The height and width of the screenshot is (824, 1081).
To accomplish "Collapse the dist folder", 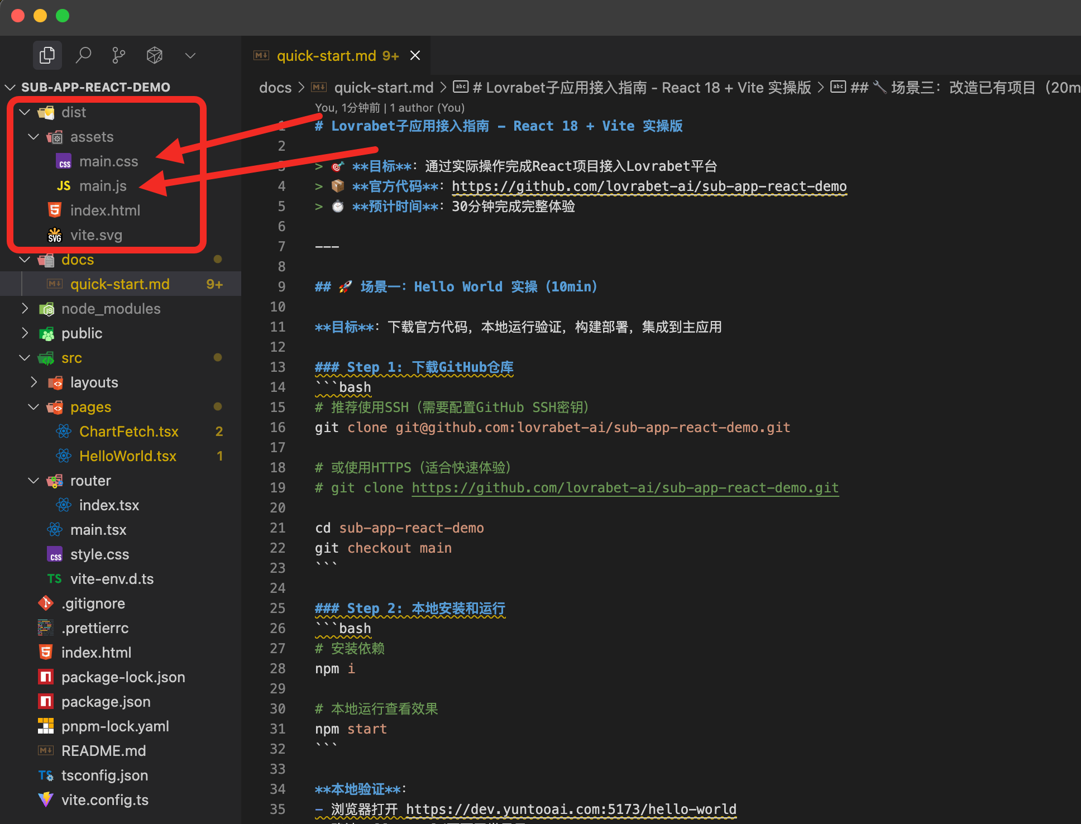I will click(x=25, y=112).
